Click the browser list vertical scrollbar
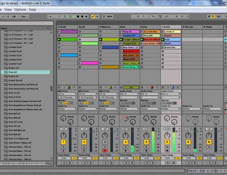This screenshot has width=227, height=175. point(52,88)
